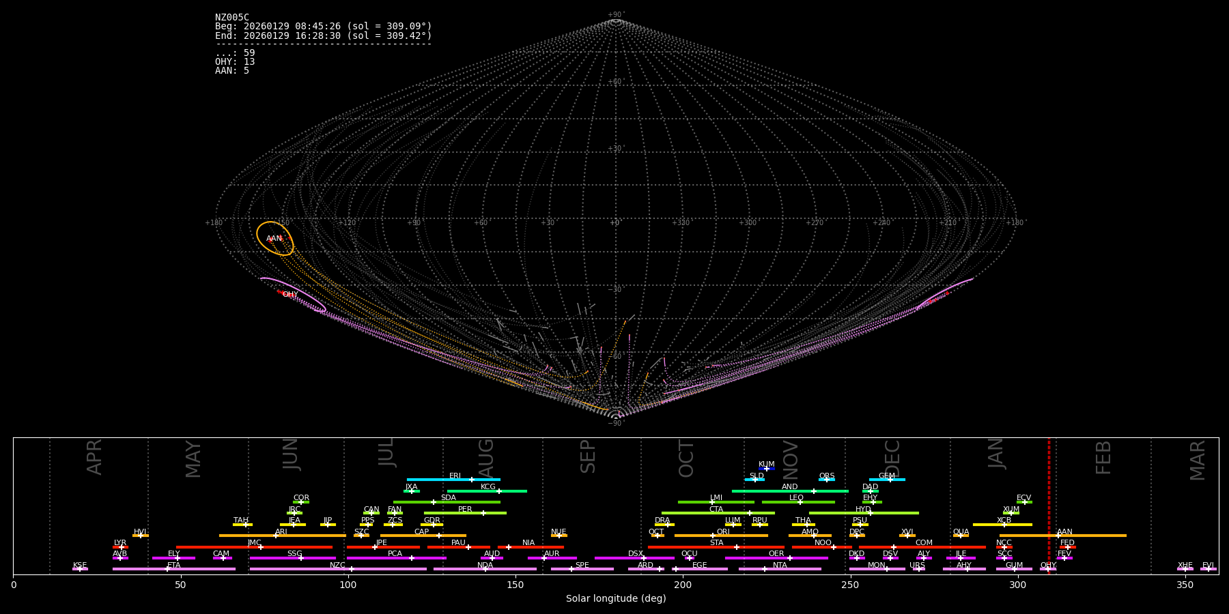Click the TAH shower label
The image size is (1229, 614).
click(x=241, y=521)
